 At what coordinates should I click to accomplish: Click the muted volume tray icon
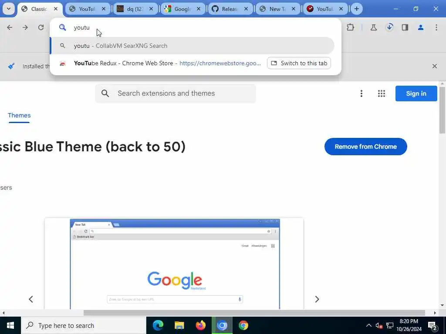(379, 325)
